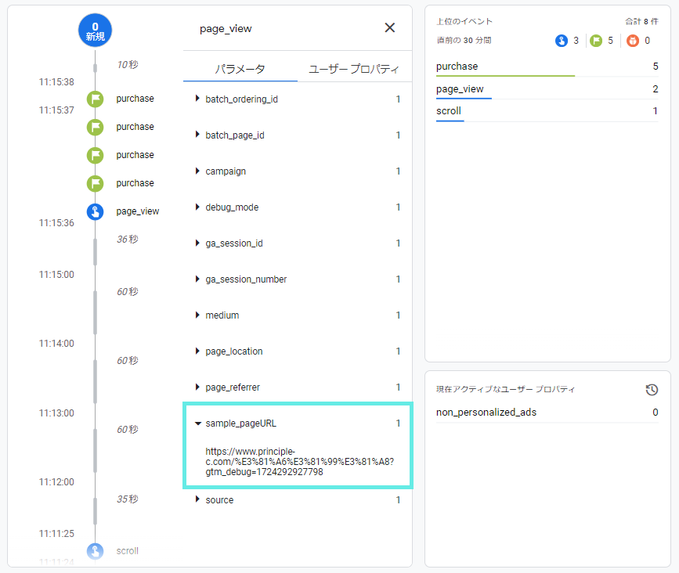Screen dimensions: 679x573
Task: Open purchase in top events list
Action: tap(457, 67)
